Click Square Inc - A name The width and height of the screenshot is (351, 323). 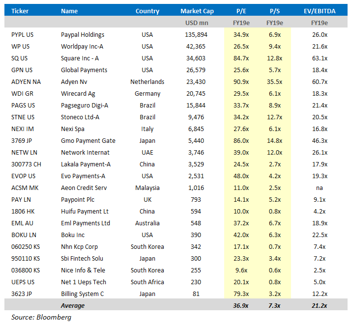(x=80, y=58)
